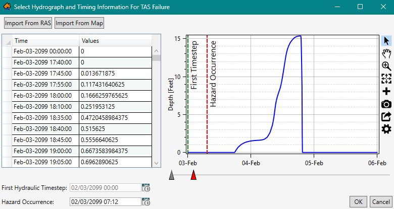Select the pointer arrow chart tool
This screenshot has height=209, width=394.
pyautogui.click(x=386, y=41)
